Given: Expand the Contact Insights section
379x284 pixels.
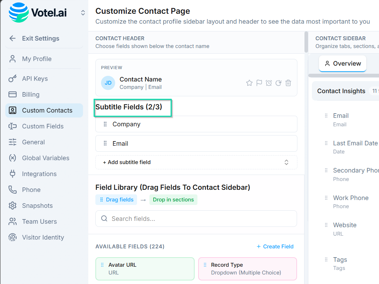Looking at the screenshot, I should point(341,91).
